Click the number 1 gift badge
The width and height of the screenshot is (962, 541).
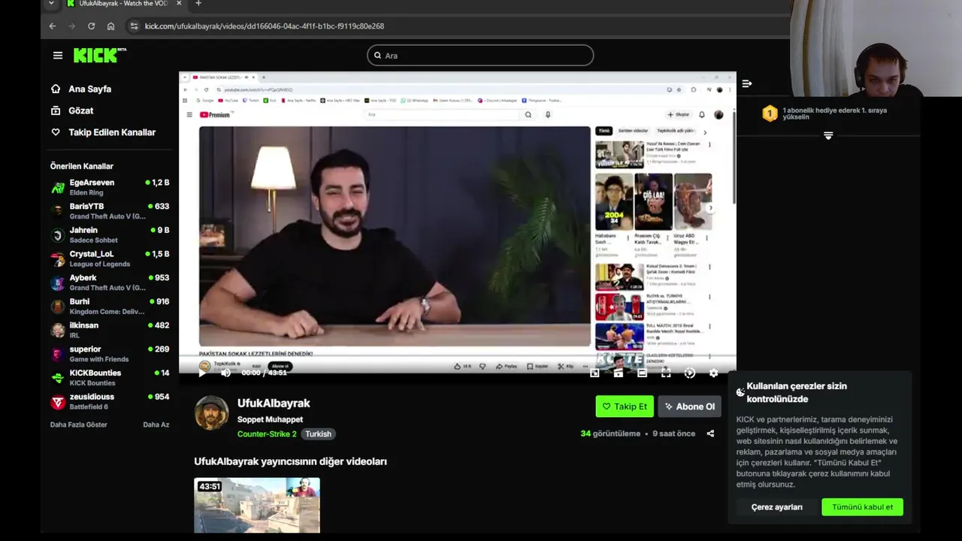point(770,113)
